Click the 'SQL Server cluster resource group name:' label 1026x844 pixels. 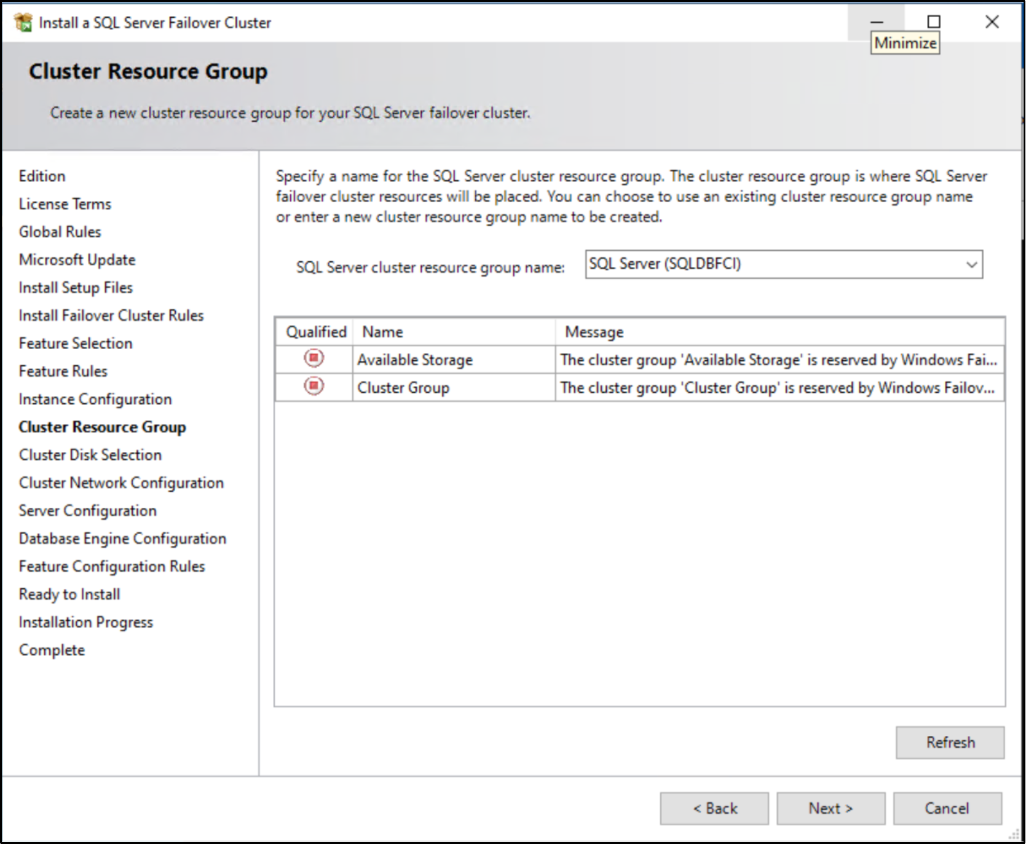click(430, 267)
